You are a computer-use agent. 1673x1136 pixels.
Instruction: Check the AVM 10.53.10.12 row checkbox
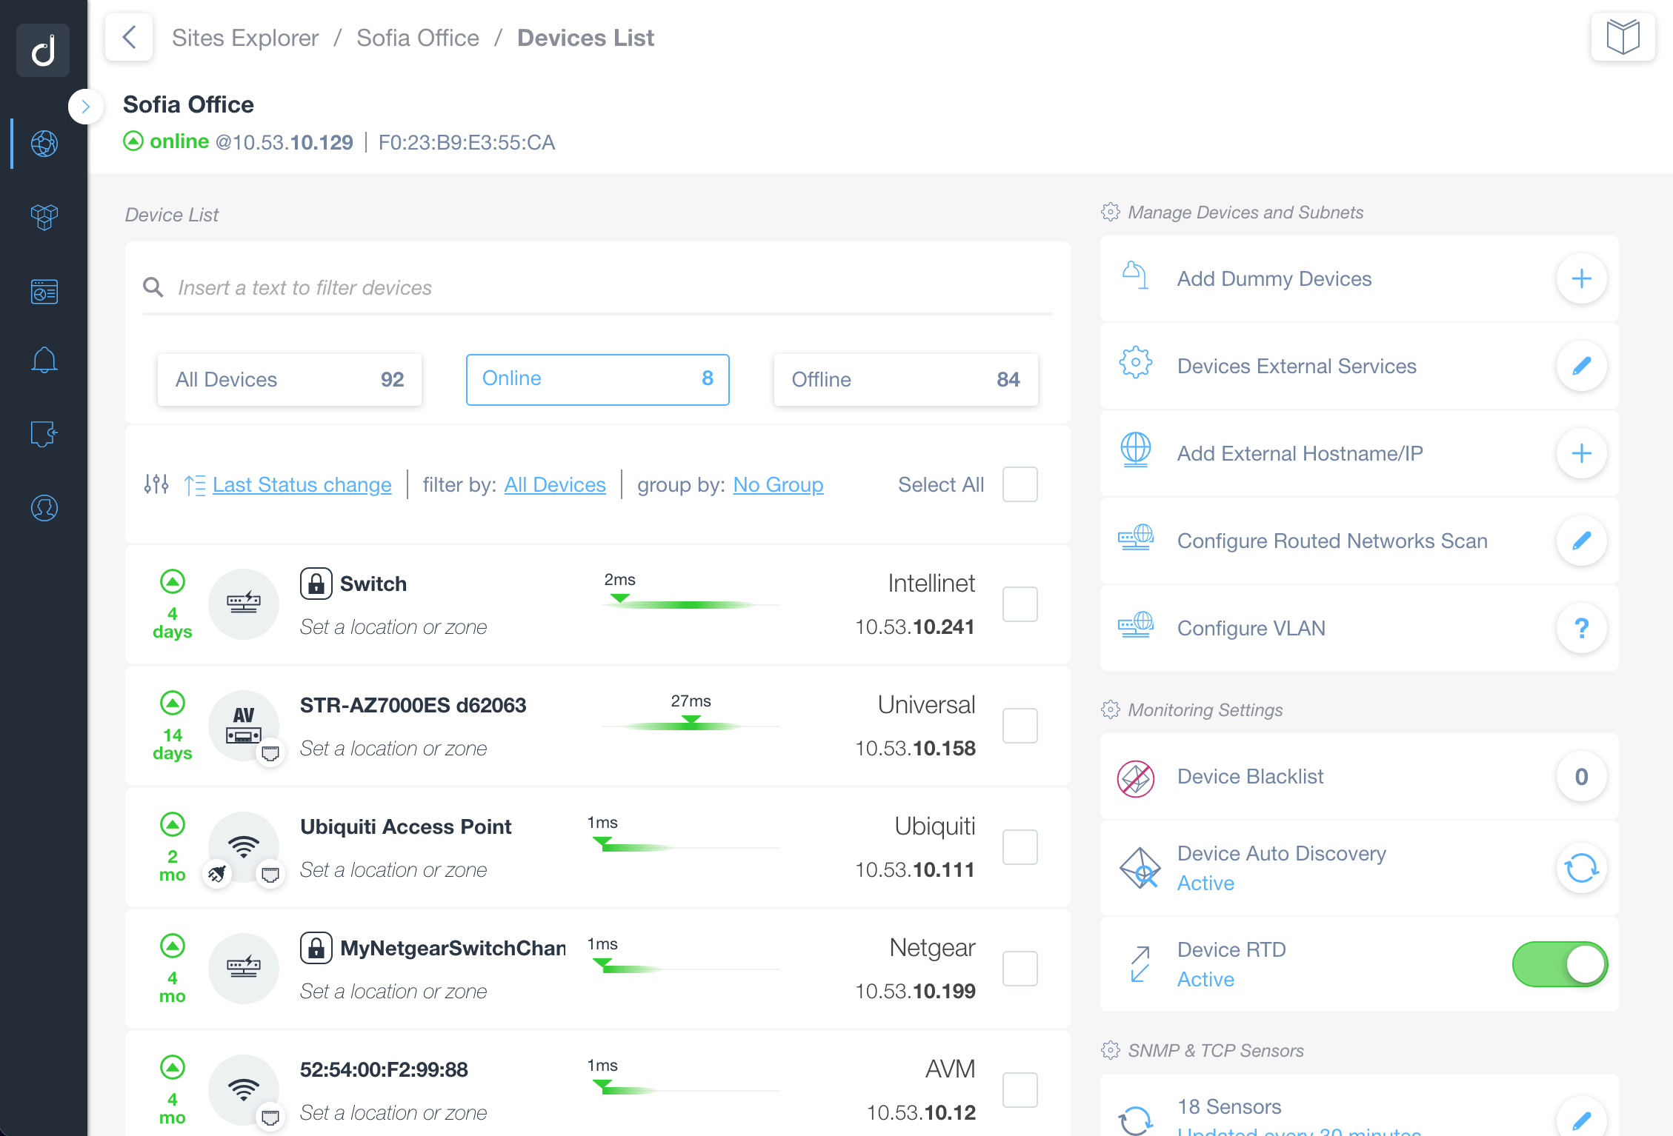1020,1090
